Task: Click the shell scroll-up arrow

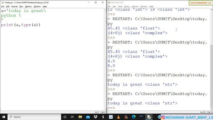Action: (x=212, y=10)
